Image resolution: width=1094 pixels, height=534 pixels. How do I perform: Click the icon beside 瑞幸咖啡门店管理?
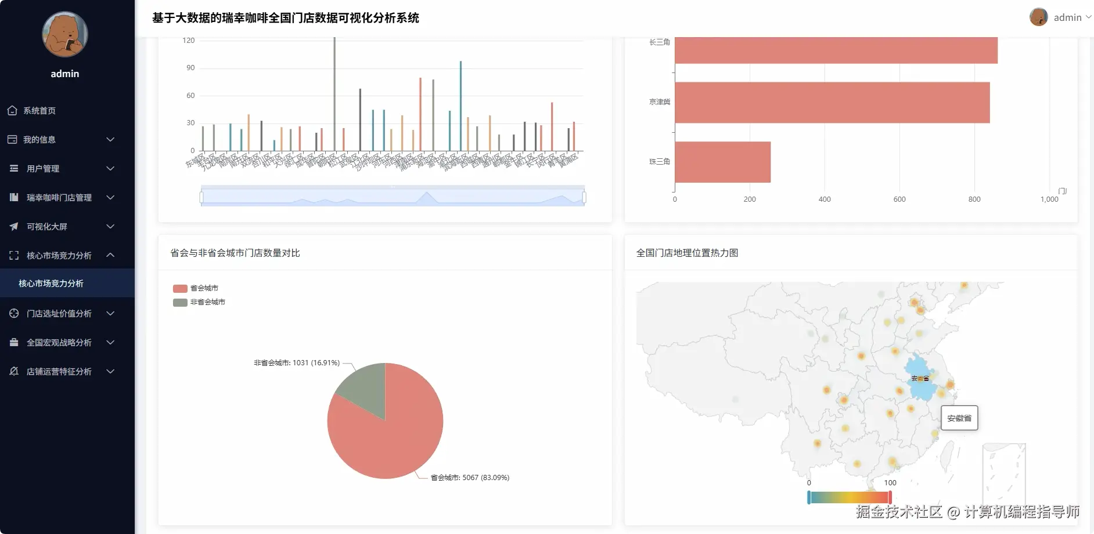(x=14, y=197)
